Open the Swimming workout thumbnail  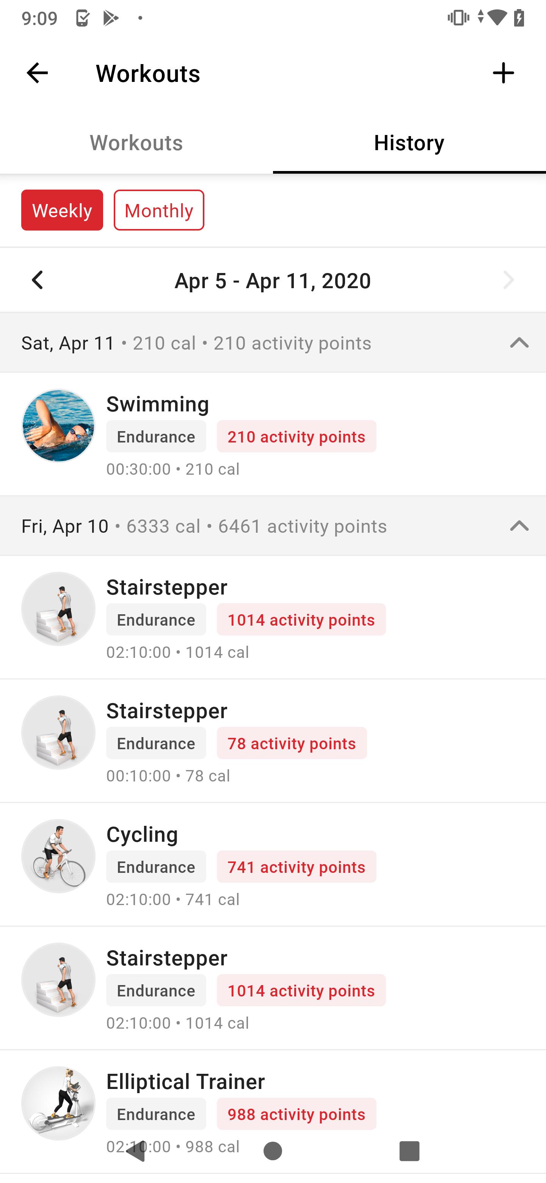pos(58,426)
